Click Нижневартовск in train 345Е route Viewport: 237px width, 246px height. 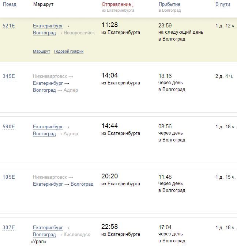coord(50,76)
